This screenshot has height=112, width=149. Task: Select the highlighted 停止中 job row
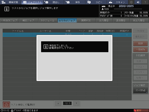click(x=67, y=35)
